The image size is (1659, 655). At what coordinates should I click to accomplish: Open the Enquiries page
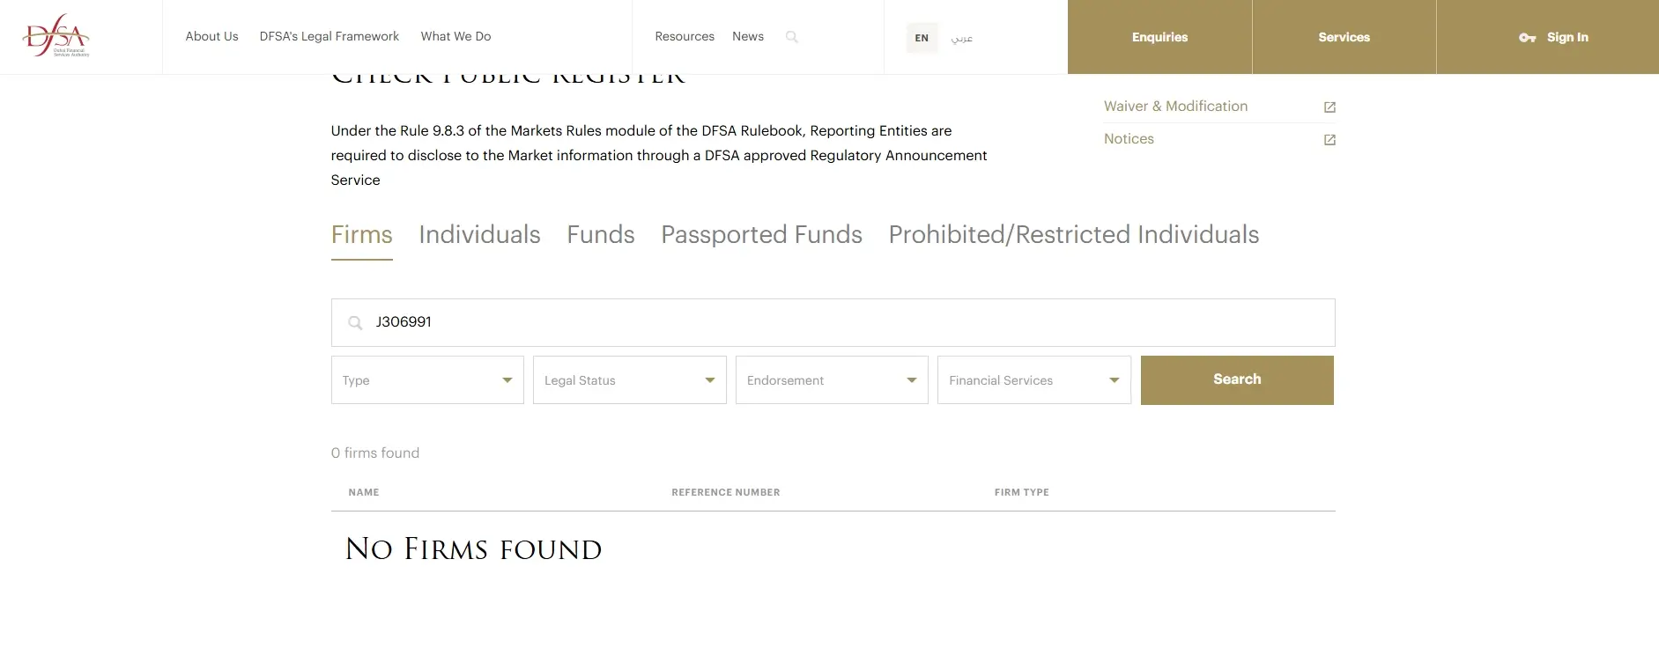[x=1159, y=37]
